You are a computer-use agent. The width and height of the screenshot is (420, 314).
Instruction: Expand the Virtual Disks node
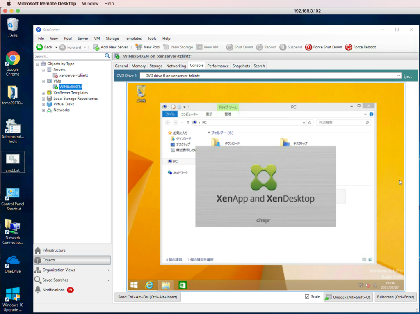tap(43, 105)
